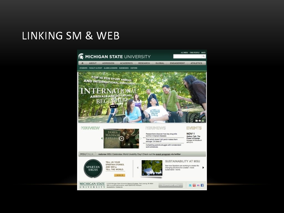Click the Contact Us footer link
The image size is (284, 213).
119,187
